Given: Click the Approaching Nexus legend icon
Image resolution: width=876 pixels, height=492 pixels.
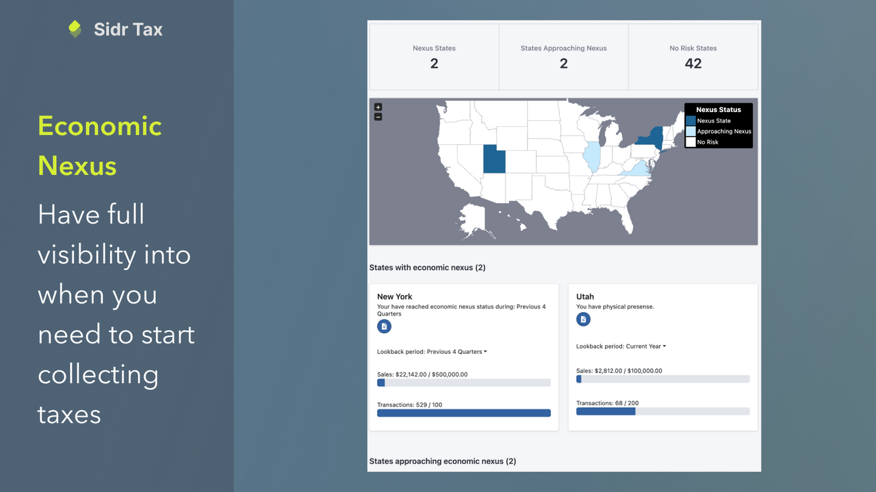Looking at the screenshot, I should (690, 131).
